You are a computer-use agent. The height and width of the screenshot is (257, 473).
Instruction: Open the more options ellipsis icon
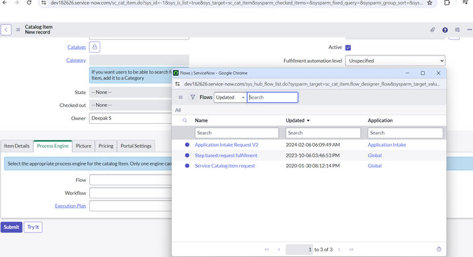click(470, 30)
